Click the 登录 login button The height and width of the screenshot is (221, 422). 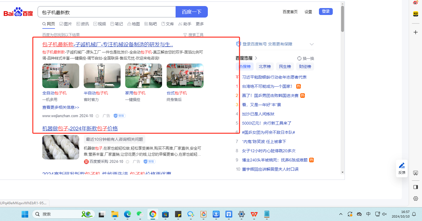(x=326, y=12)
